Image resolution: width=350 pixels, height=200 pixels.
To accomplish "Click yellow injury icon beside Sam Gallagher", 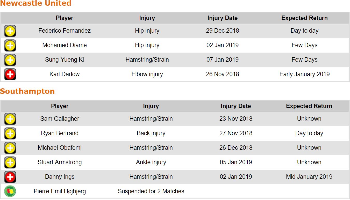I will pyautogui.click(x=10, y=119).
